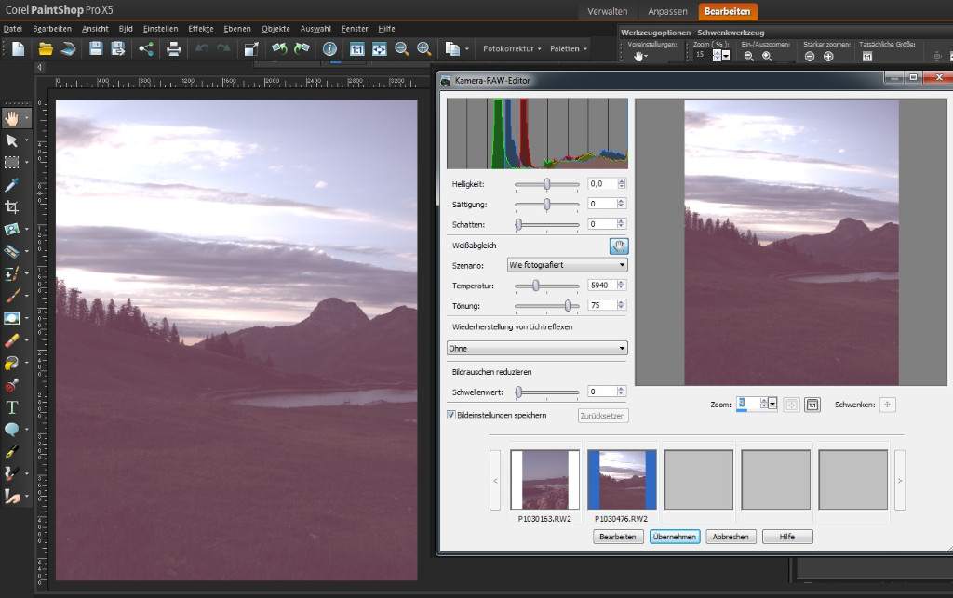Image resolution: width=953 pixels, height=598 pixels.
Task: Click the Temperatur value field 5940
Action: click(x=602, y=285)
